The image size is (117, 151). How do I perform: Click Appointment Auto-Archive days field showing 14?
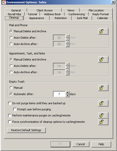[x=59, y=72]
